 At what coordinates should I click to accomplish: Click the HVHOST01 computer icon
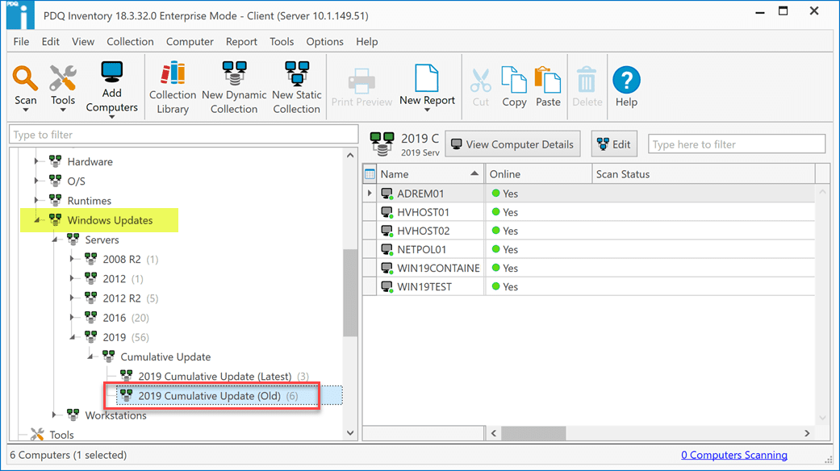(x=387, y=212)
